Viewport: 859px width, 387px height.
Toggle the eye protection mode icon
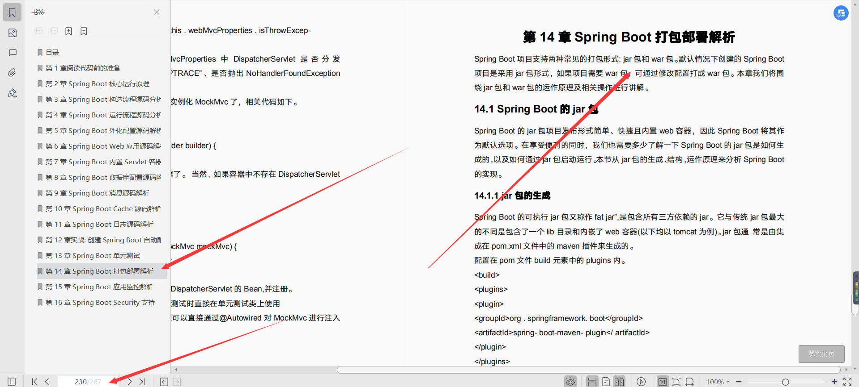[x=570, y=382]
